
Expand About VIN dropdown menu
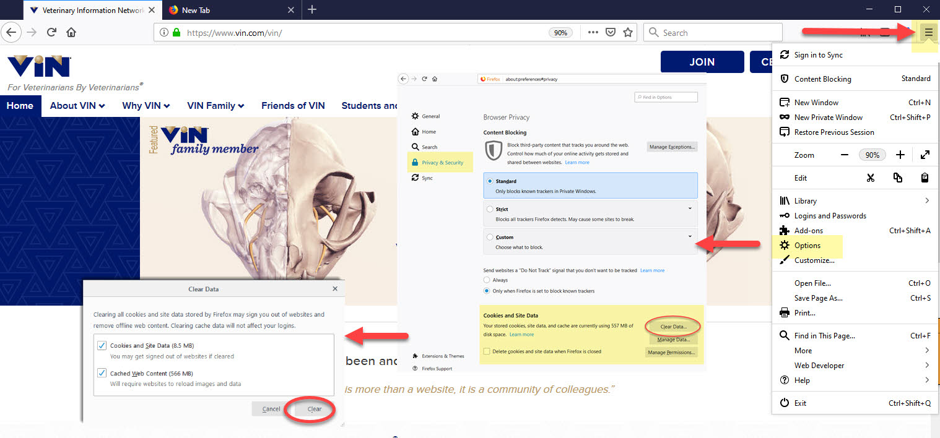click(77, 106)
